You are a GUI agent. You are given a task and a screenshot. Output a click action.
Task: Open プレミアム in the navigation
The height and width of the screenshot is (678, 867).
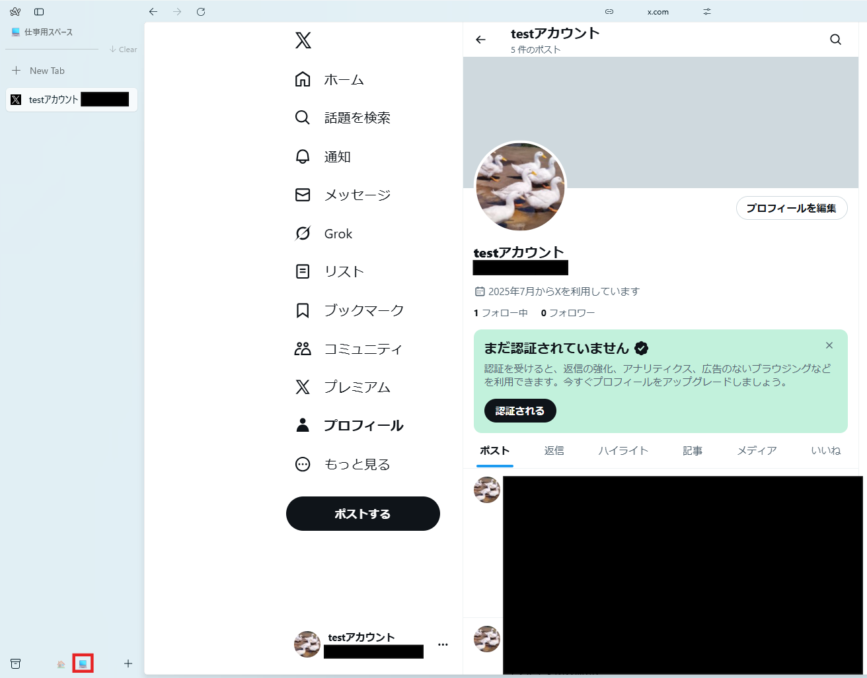coord(342,387)
